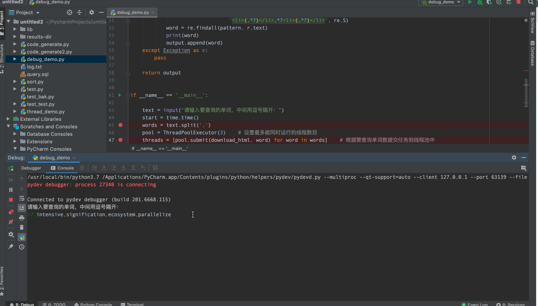Click the Step Over icon

pos(94,168)
